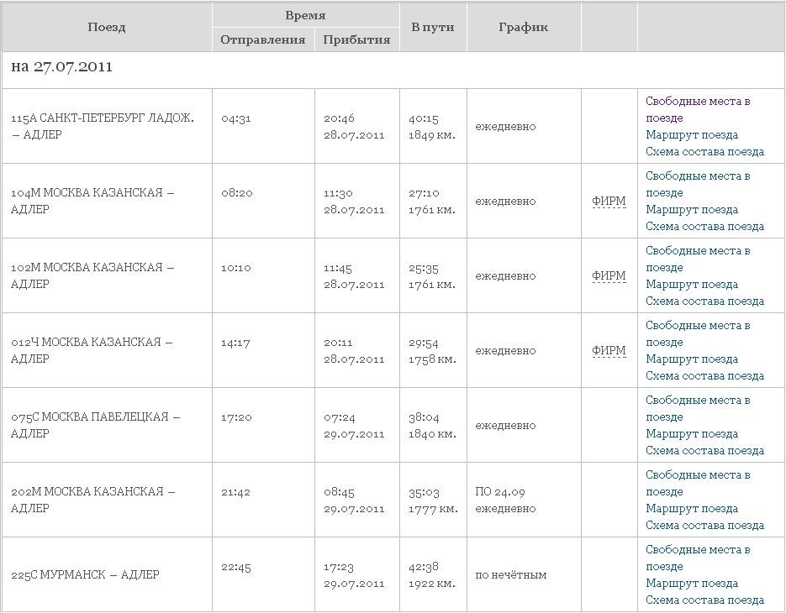The image size is (786, 613).
Task: Open 'Свободные места в поезде' for train 202М
Action: 698,475
